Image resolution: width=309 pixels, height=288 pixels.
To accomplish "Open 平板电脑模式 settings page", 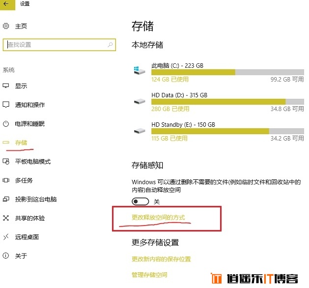I will pyautogui.click(x=33, y=162).
